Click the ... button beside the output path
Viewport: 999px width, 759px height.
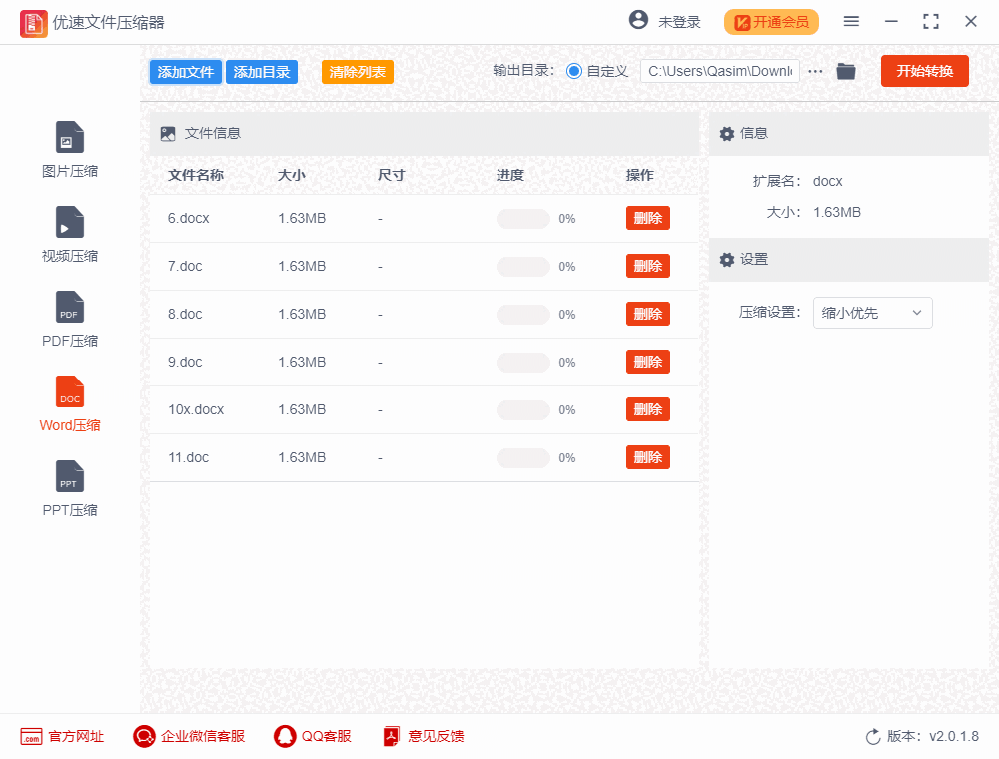click(815, 71)
